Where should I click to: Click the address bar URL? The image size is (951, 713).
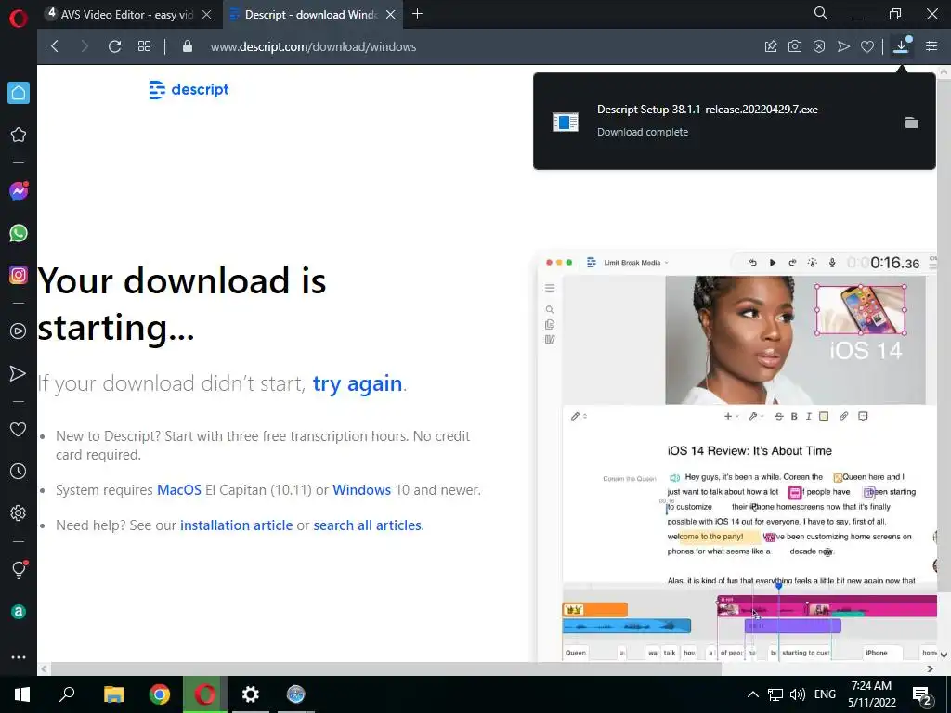tap(313, 46)
